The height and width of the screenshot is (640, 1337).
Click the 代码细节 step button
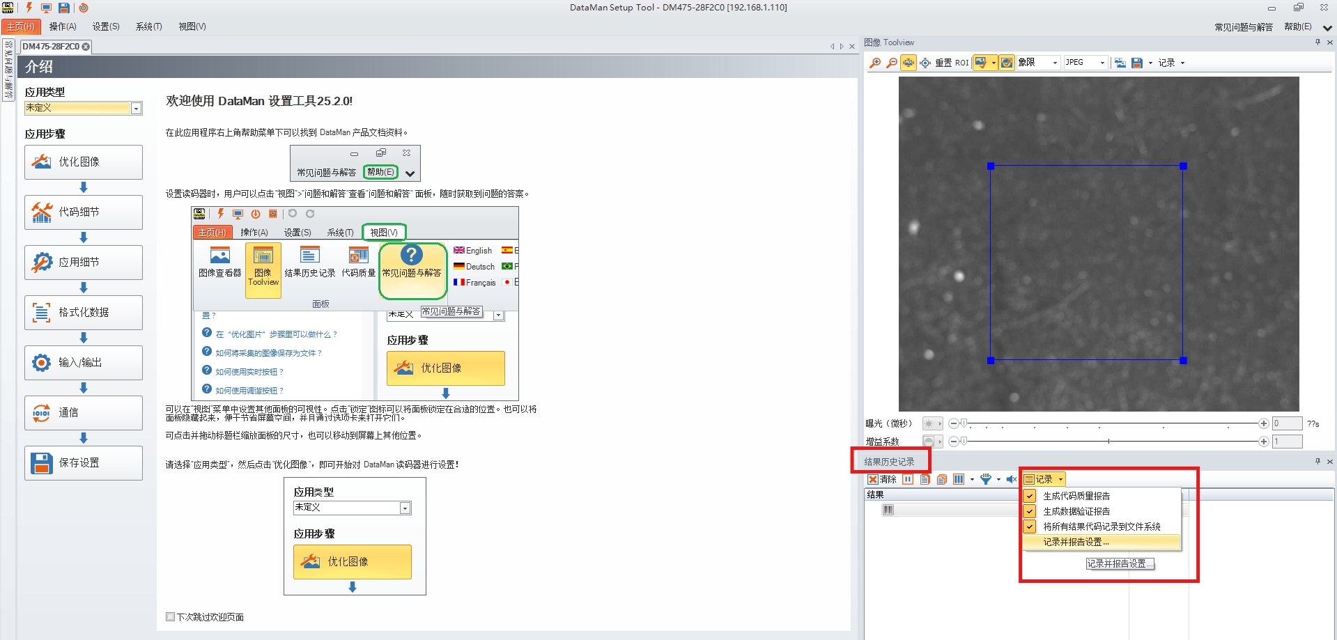(x=84, y=212)
